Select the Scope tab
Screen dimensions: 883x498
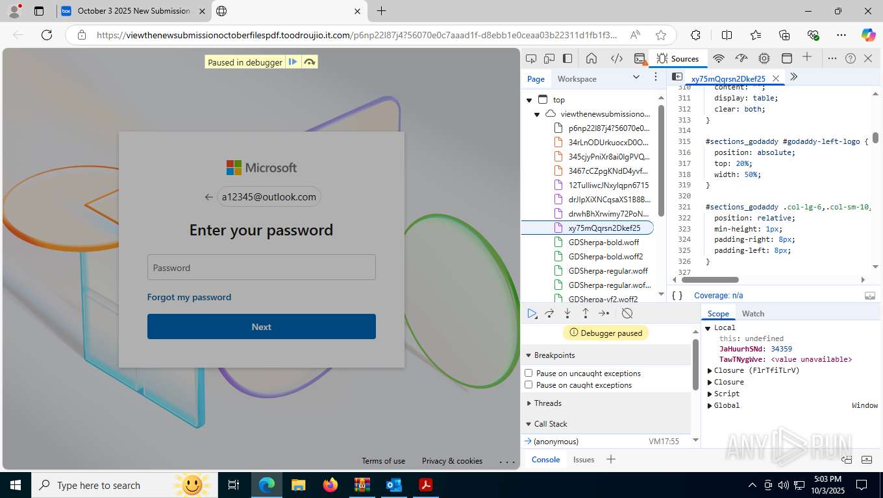point(718,313)
